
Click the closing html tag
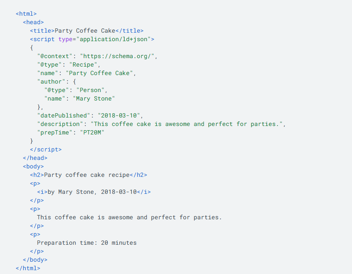(x=28, y=268)
